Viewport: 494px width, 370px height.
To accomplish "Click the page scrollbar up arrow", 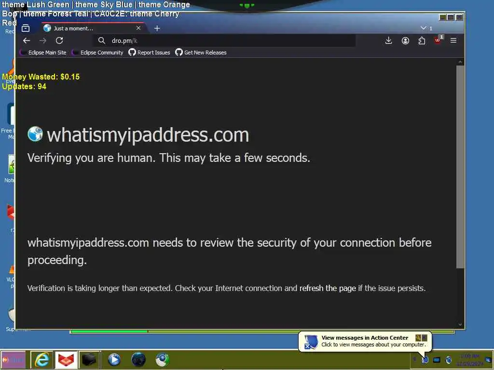I will click(460, 62).
